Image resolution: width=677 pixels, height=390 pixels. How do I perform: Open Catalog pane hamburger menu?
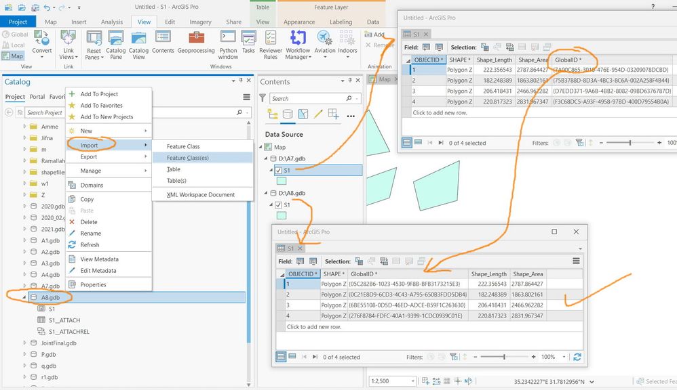pyautogui.click(x=246, y=97)
